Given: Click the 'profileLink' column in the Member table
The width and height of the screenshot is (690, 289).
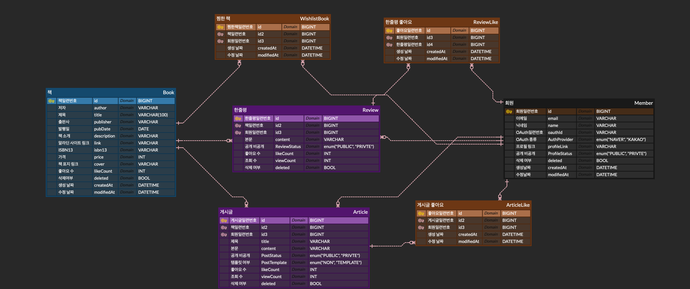Looking at the screenshot, I should click(x=561, y=147).
